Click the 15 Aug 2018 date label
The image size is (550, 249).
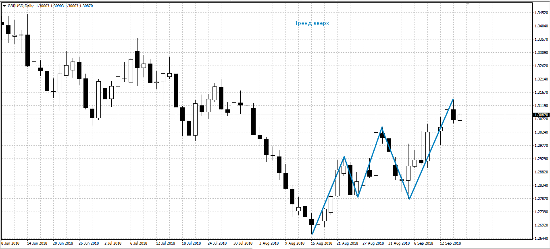(x=321, y=243)
